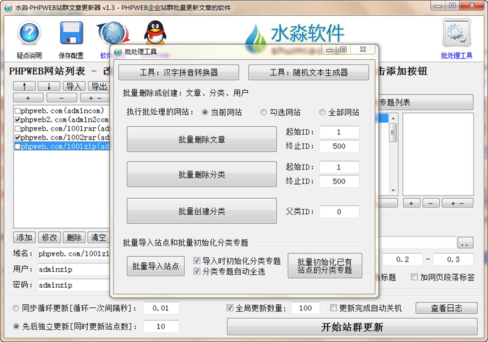Viewport: 488px width, 342px height.
Task: Click 添加 button under site list
Action: click(24, 238)
